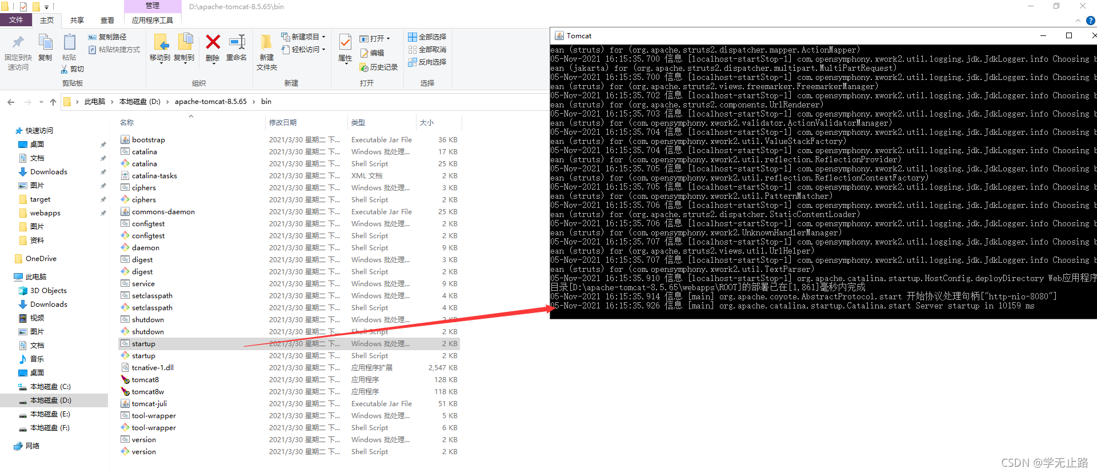This screenshot has width=1097, height=473.
Task: Click the New folder icon
Action: 266,43
